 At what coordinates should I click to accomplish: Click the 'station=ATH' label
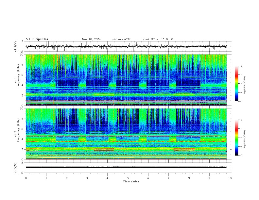tap(121, 39)
